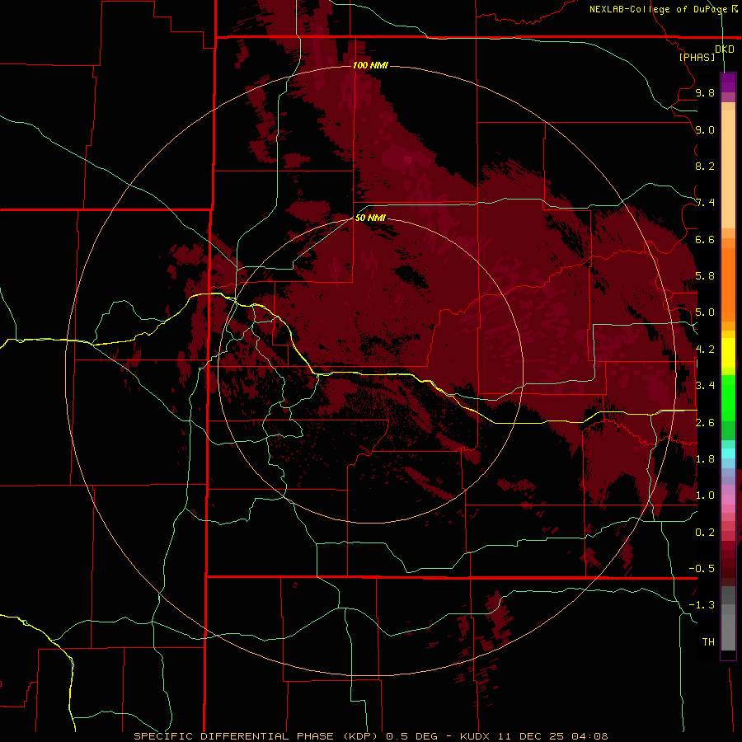Click the cyan segment of the color bar
The width and height of the screenshot is (742, 742).
point(728,453)
